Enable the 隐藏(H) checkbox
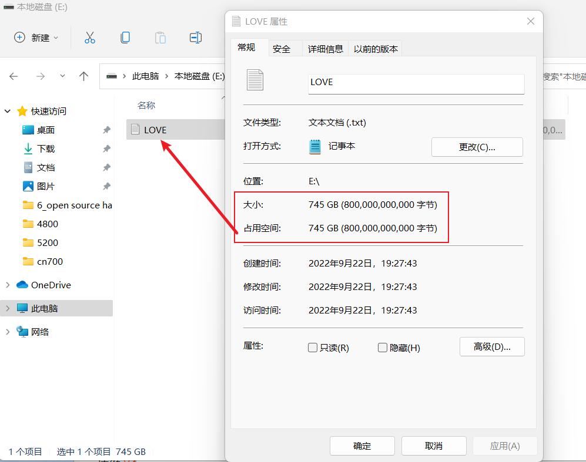This screenshot has height=462, width=586. [x=382, y=348]
